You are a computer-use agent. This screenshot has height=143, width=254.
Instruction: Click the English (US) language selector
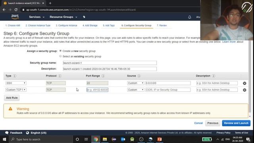pyautogui.click(x=38, y=133)
